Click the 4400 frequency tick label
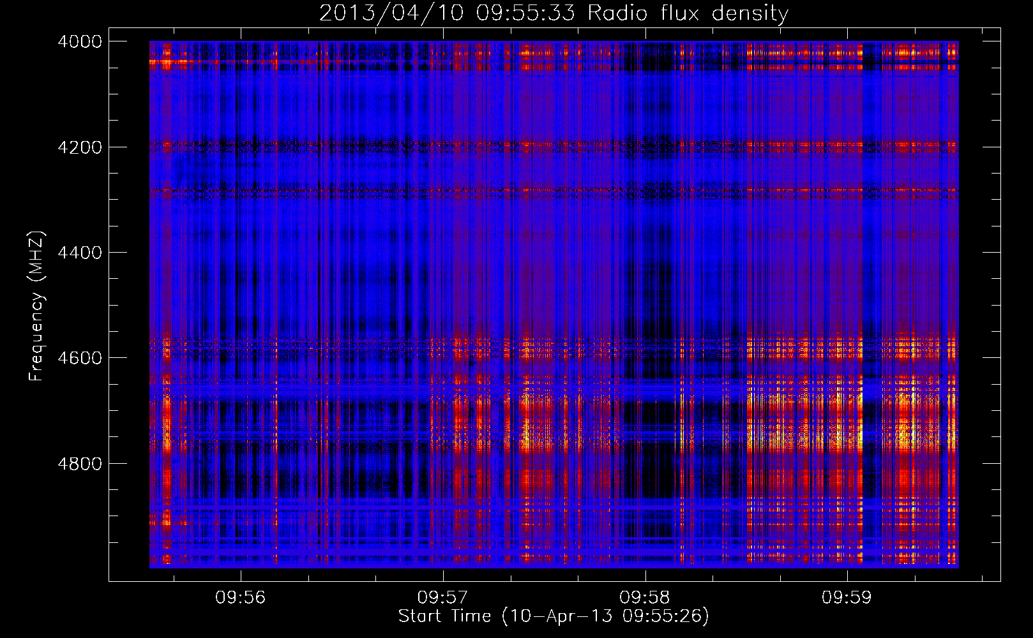 click(80, 253)
